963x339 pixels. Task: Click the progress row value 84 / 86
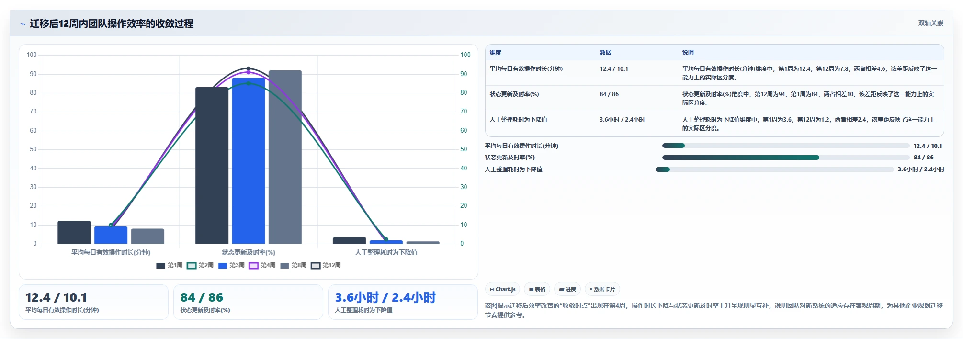pos(923,158)
